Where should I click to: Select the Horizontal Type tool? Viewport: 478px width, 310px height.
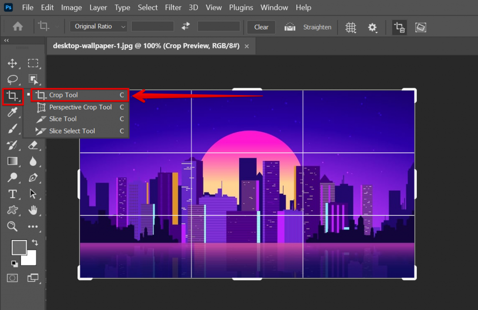click(x=12, y=194)
